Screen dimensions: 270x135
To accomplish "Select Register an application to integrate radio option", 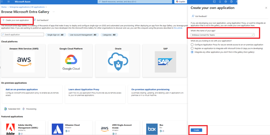I will [192, 49].
